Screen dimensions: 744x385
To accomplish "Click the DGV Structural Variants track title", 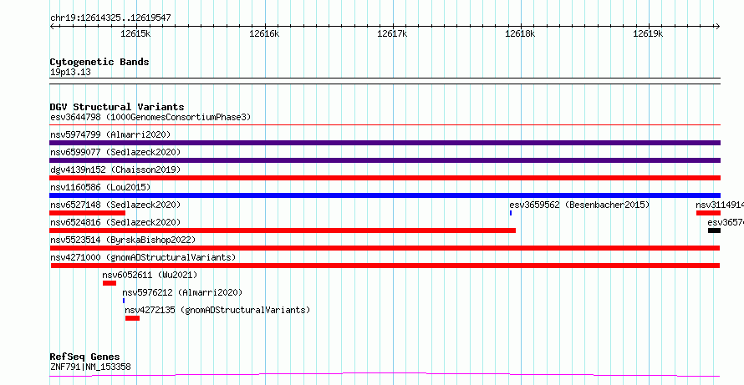I will pyautogui.click(x=117, y=107).
